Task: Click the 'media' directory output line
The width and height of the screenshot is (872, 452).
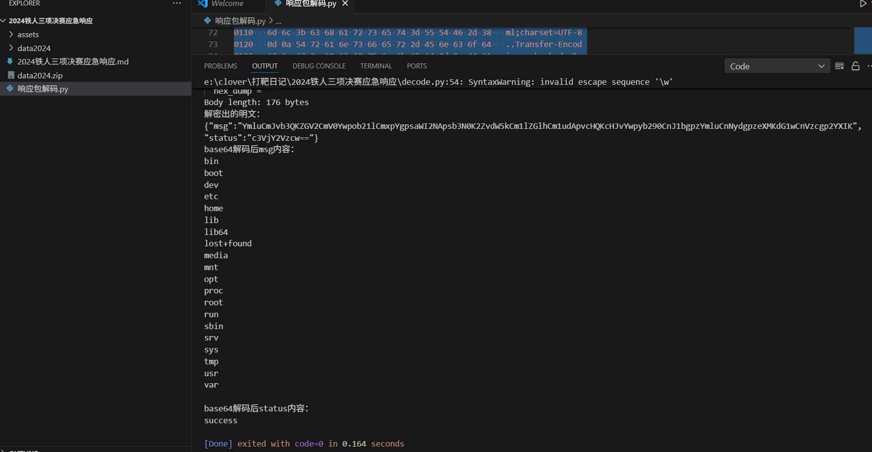Action: pyautogui.click(x=216, y=255)
